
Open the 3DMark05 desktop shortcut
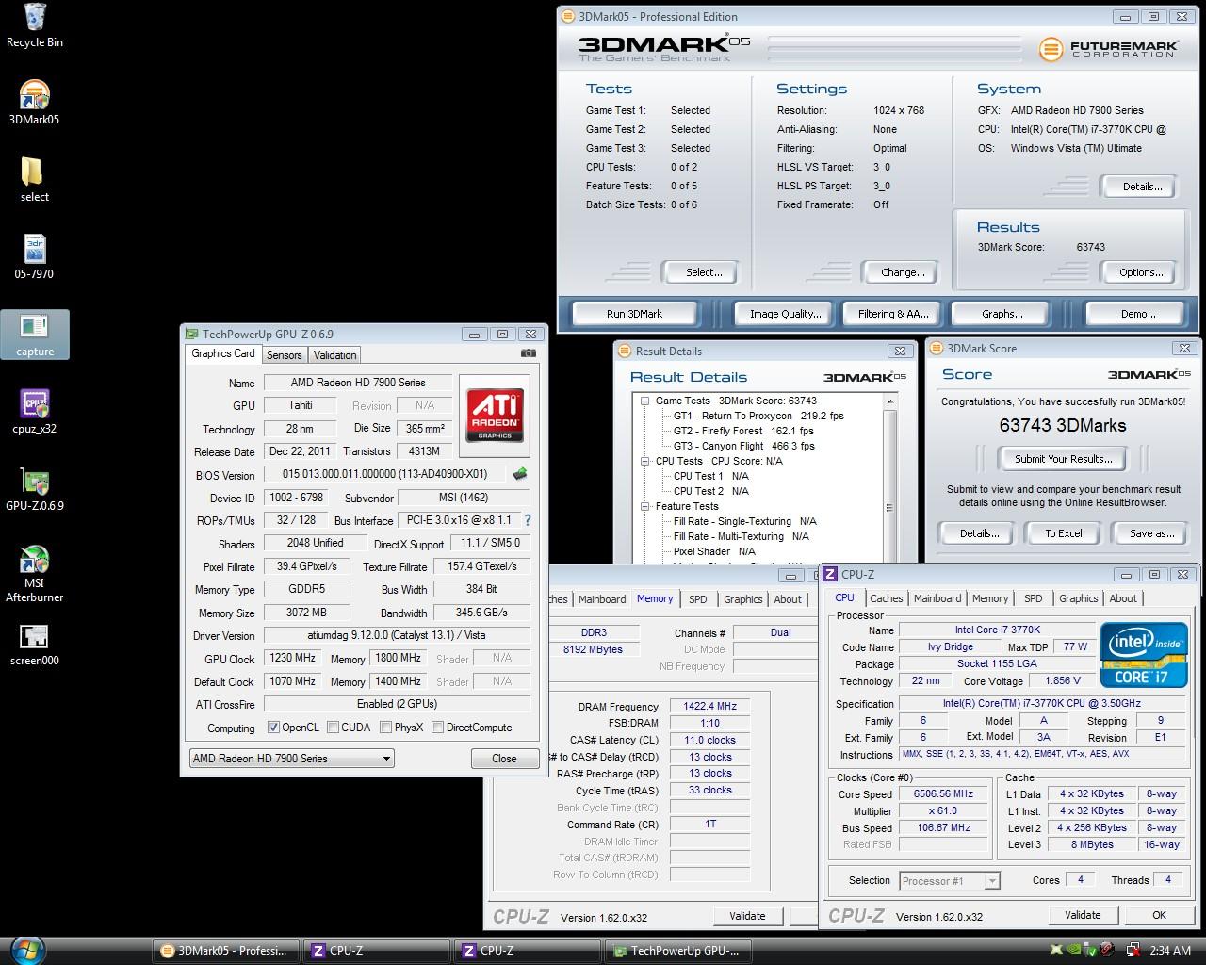click(35, 103)
